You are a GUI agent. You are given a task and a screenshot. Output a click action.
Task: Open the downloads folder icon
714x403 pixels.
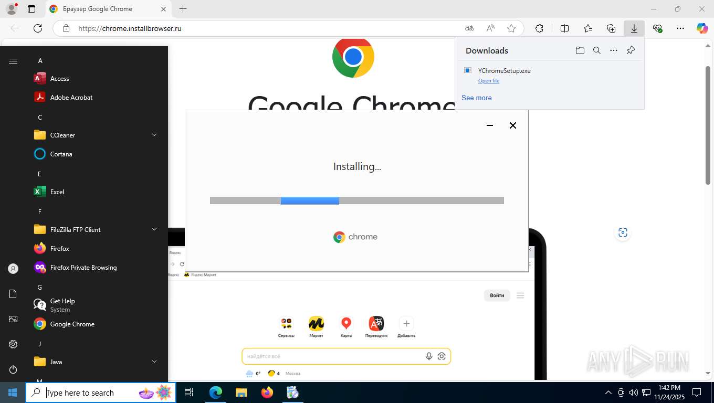click(x=580, y=50)
